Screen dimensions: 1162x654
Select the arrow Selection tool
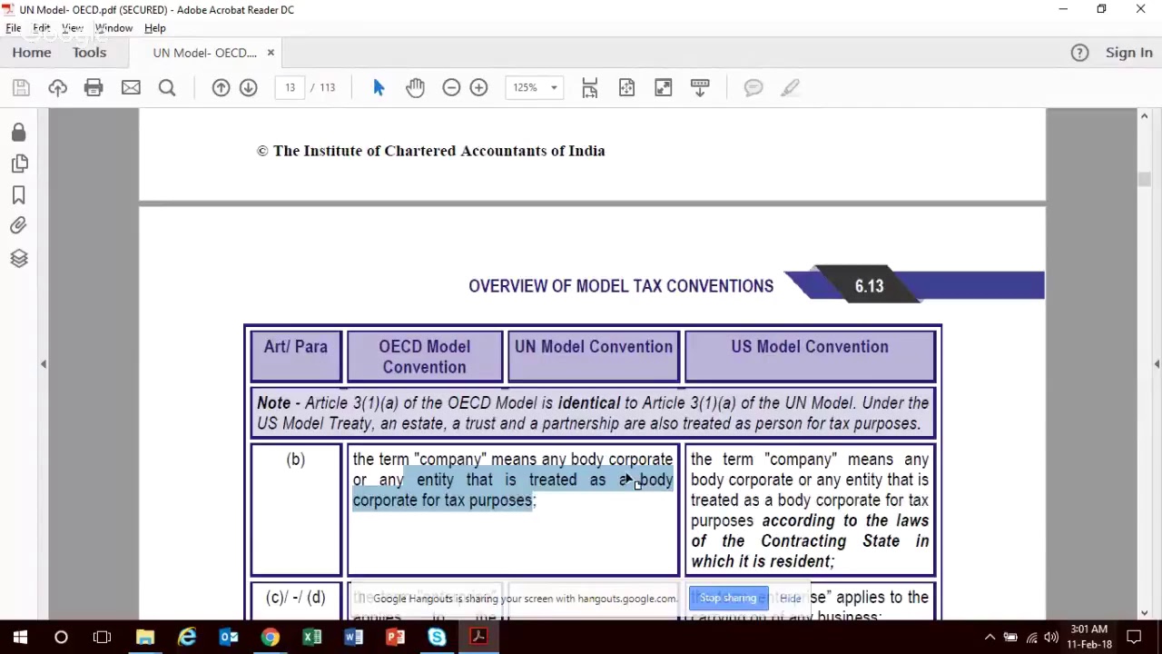[x=379, y=87]
